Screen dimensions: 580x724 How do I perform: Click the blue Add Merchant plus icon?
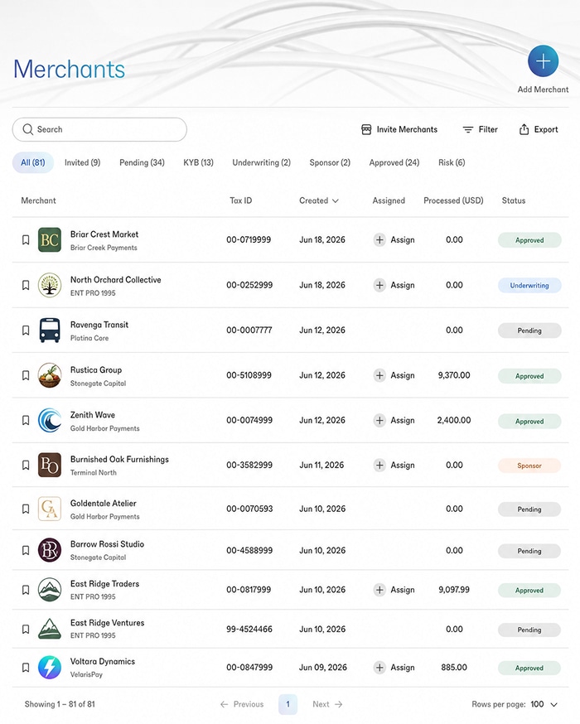click(543, 61)
